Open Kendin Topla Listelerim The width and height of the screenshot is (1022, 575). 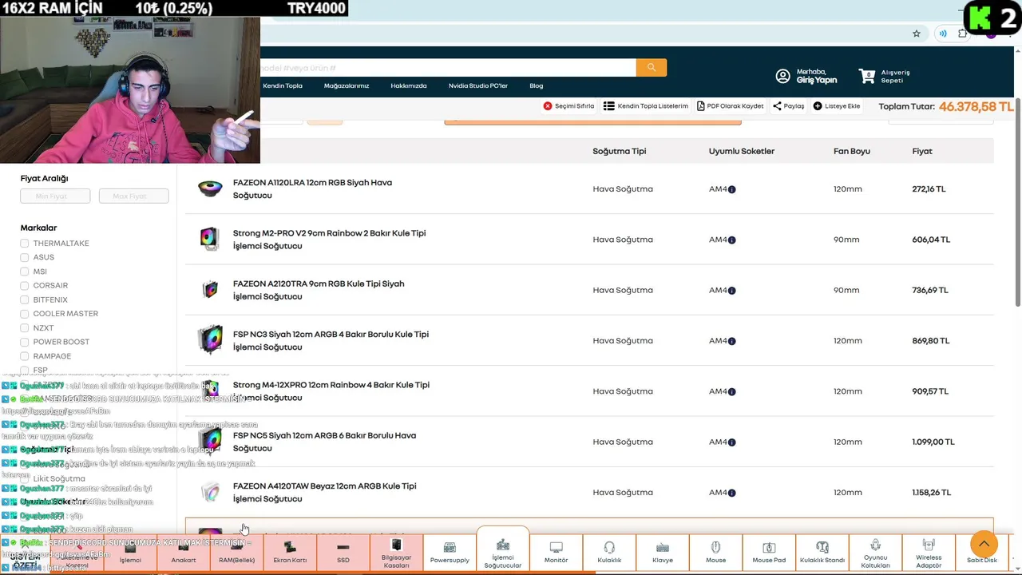point(646,106)
